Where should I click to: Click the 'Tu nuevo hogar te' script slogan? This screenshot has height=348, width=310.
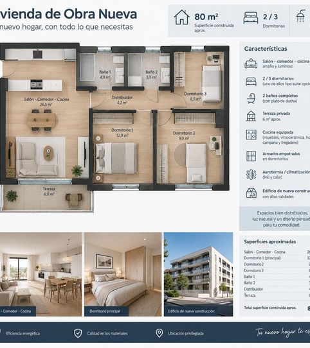pyautogui.click(x=282, y=332)
